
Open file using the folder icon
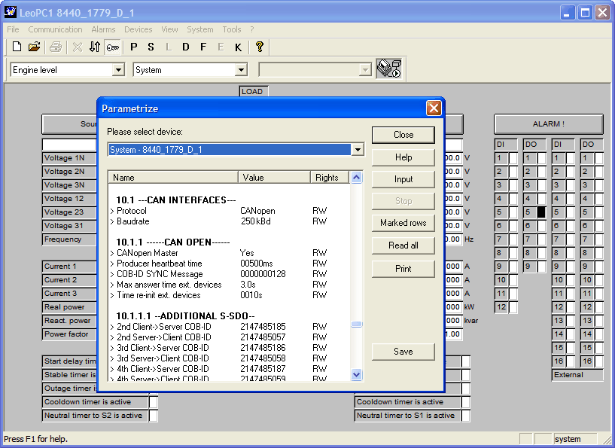coord(35,47)
